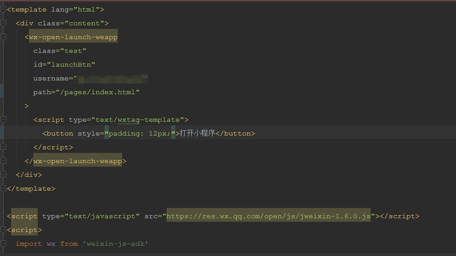456x256 pixels.
Task: Fold the script type="text/wxtag-template" block
Action: pos(3,120)
